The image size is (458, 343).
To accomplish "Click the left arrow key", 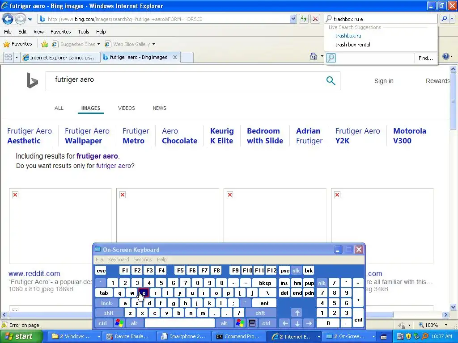I will pyautogui.click(x=285, y=323).
